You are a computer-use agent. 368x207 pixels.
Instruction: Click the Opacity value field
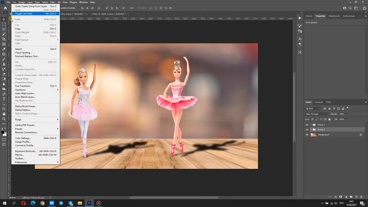pos(342,114)
